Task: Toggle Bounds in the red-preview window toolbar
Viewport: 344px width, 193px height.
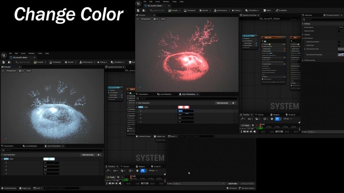Action: click(x=204, y=10)
